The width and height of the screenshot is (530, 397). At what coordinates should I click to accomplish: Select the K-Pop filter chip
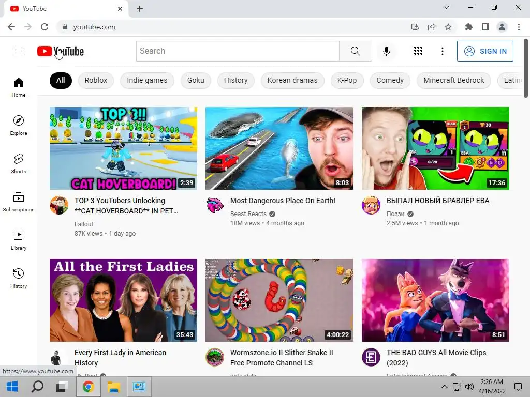tap(347, 80)
